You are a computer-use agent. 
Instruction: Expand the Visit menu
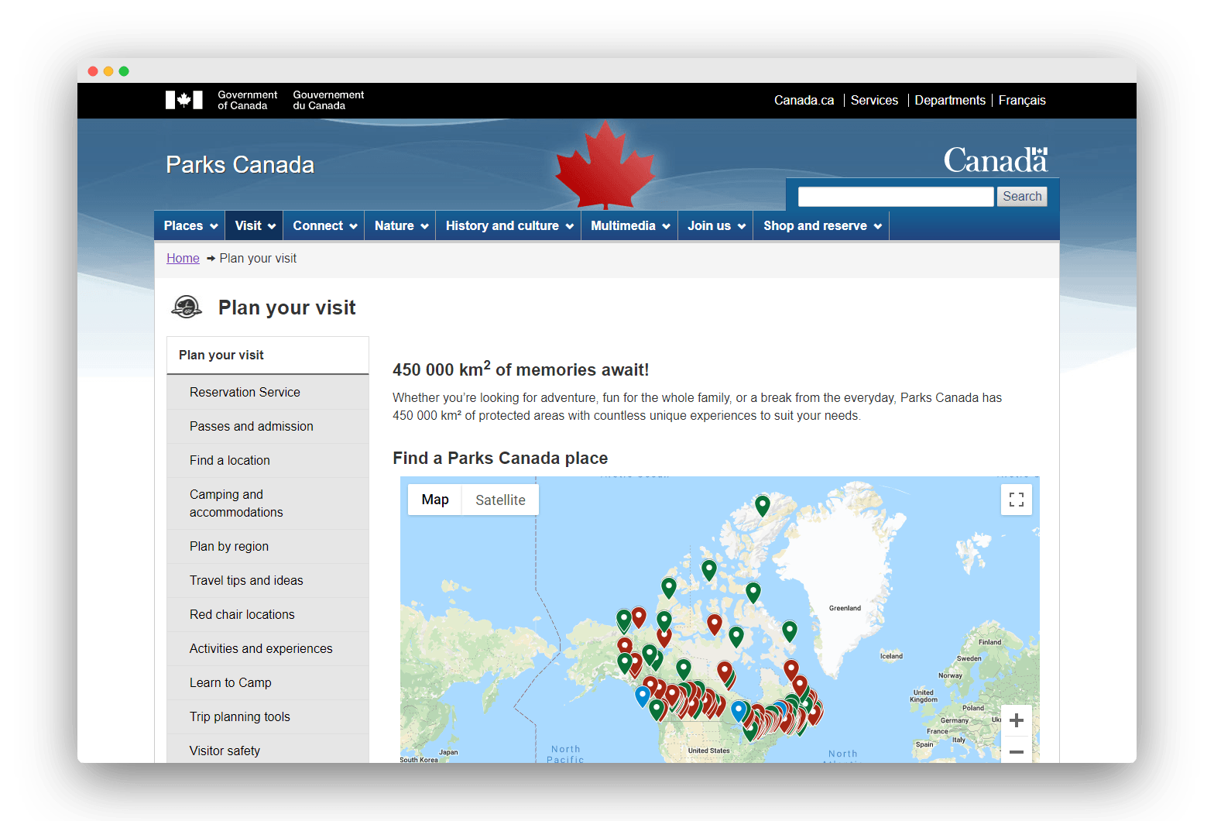(x=255, y=225)
